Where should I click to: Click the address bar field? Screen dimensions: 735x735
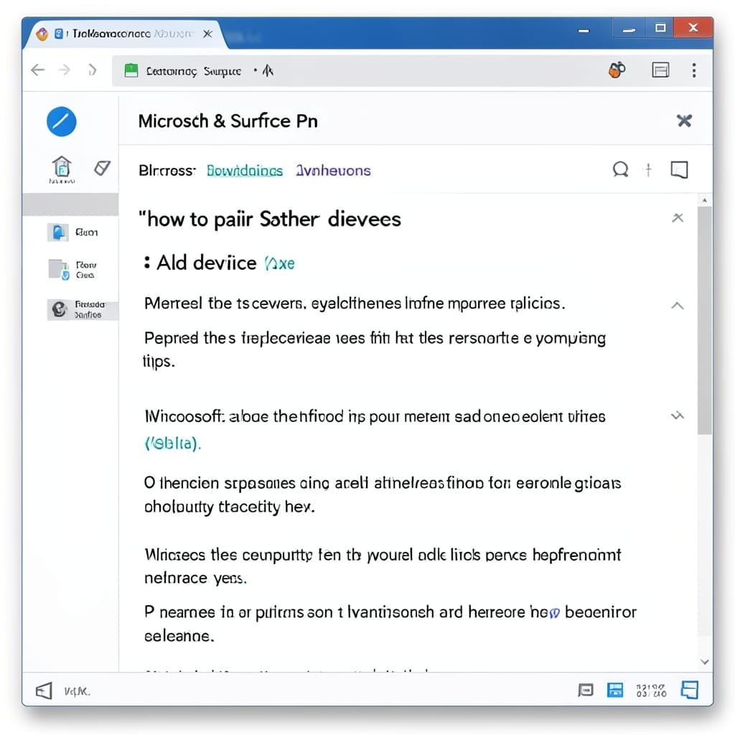[x=356, y=71]
